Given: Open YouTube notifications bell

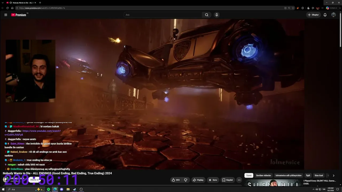Looking at the screenshot, I should (325, 15).
